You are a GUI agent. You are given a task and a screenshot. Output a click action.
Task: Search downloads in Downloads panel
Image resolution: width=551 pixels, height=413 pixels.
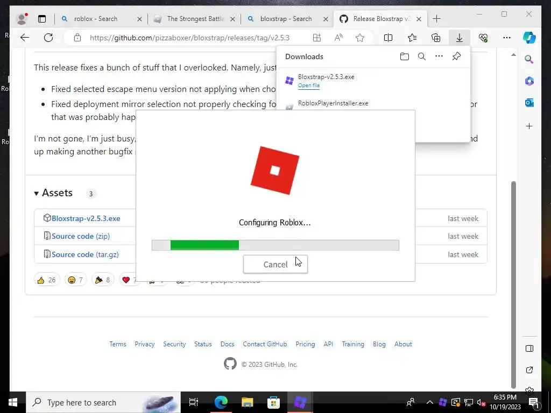422,56
